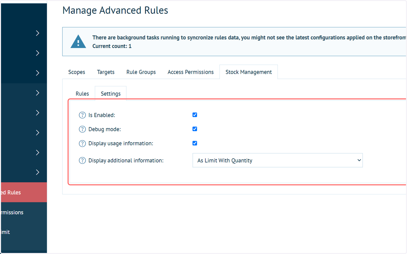The width and height of the screenshot is (407, 254).
Task: Open the Display additional information dropdown
Action: [x=277, y=161]
